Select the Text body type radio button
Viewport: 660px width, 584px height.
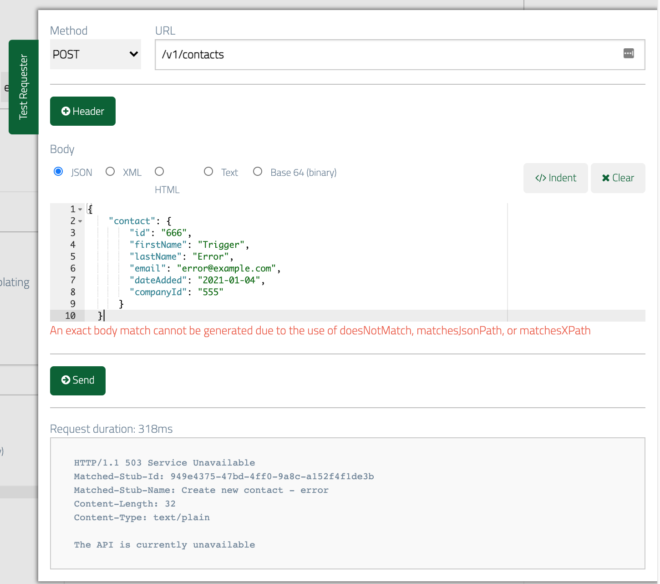tap(208, 172)
